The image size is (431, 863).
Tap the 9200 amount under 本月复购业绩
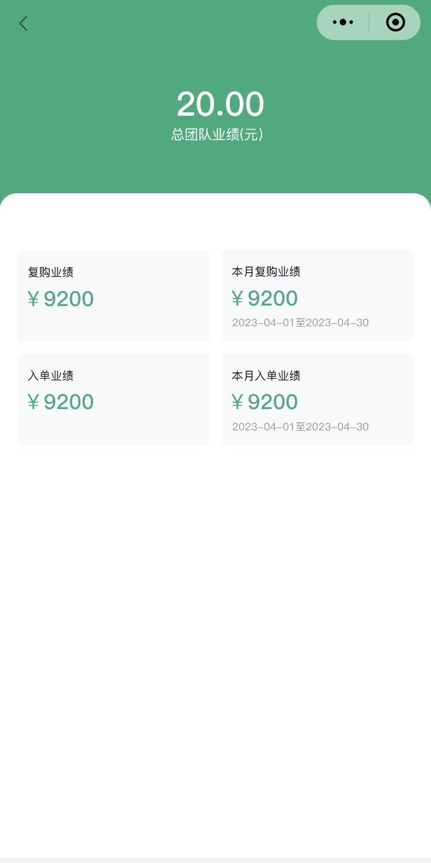pyautogui.click(x=273, y=299)
